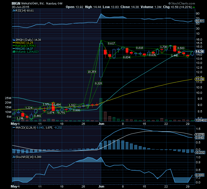Click the 0.818 retracement label

[140, 48]
